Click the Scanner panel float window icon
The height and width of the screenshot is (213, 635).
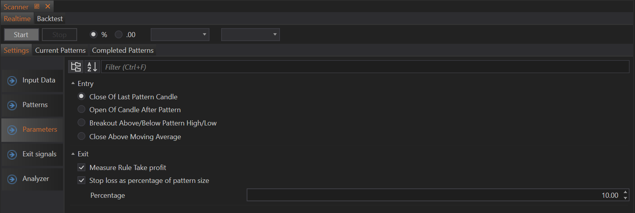pos(37,6)
